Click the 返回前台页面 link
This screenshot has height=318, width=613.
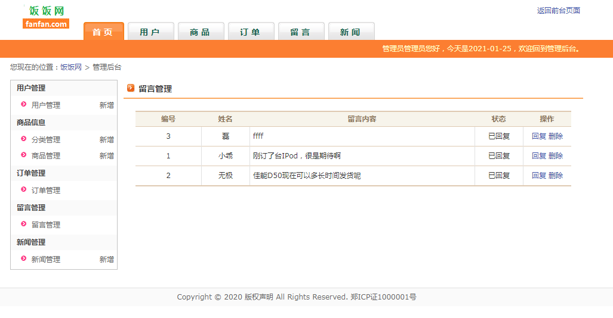pos(558,11)
